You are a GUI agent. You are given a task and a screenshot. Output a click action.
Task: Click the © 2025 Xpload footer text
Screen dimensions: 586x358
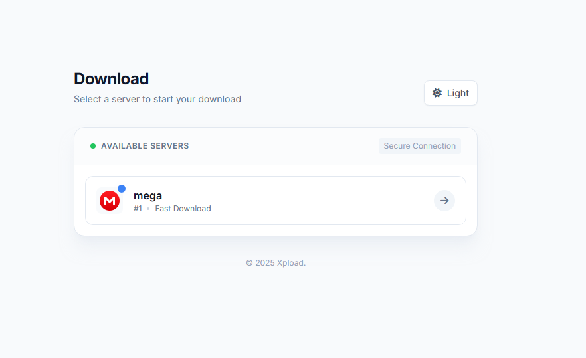[x=275, y=263]
